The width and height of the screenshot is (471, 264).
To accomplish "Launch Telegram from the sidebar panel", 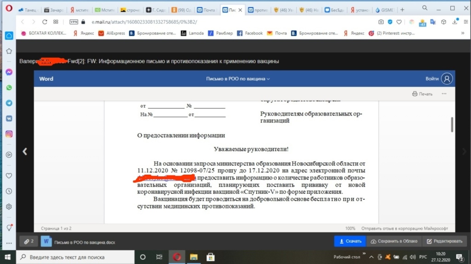I will point(9,103).
